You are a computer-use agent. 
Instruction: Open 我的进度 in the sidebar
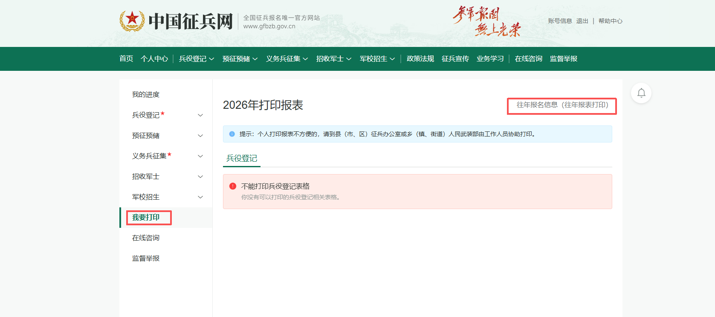(x=146, y=95)
